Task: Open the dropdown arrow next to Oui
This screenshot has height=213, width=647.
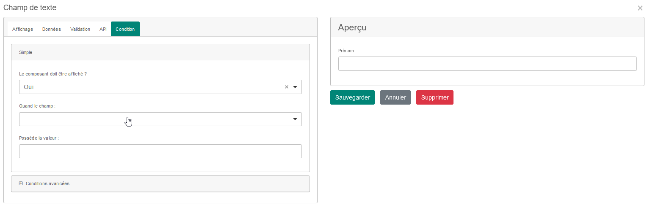Action: [x=295, y=87]
